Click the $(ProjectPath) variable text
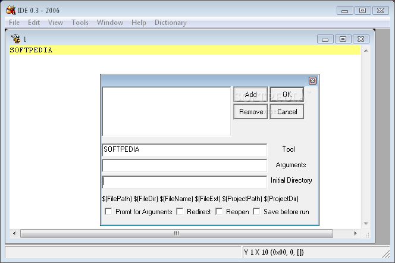Viewport: 395px width, 263px height. (x=242, y=199)
